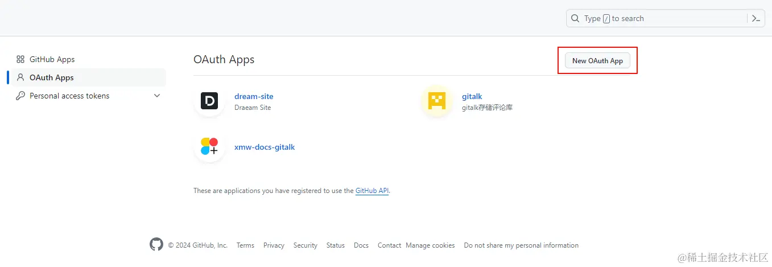Image resolution: width=772 pixels, height=267 pixels.
Task: Open Contact footer link
Action: tap(389, 245)
